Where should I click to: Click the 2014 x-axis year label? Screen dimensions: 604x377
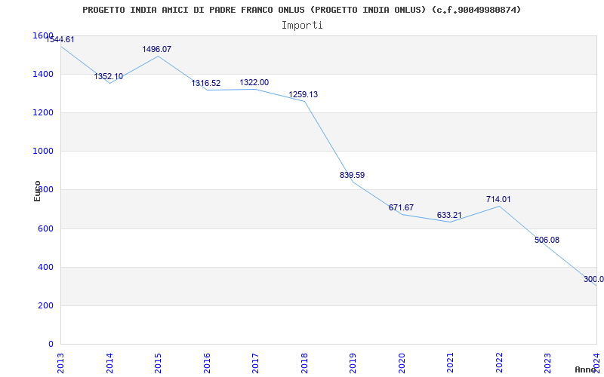pyautogui.click(x=109, y=363)
